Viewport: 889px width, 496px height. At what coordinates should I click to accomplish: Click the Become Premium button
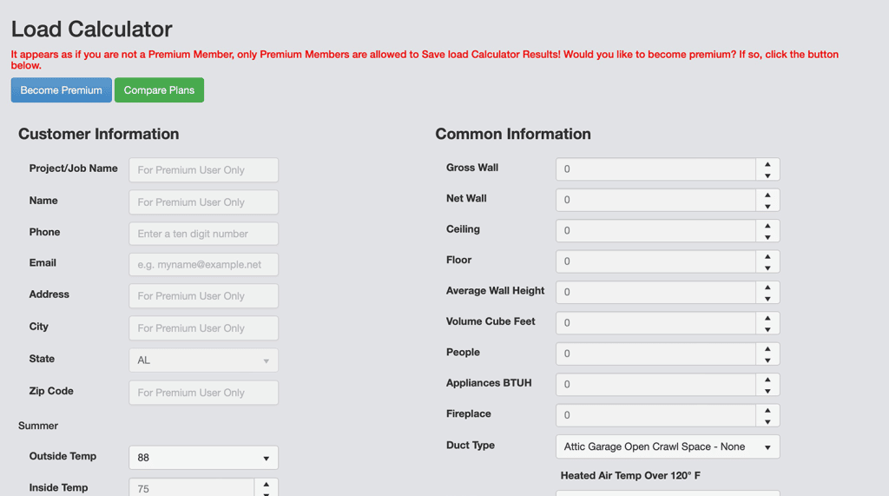[x=61, y=90]
